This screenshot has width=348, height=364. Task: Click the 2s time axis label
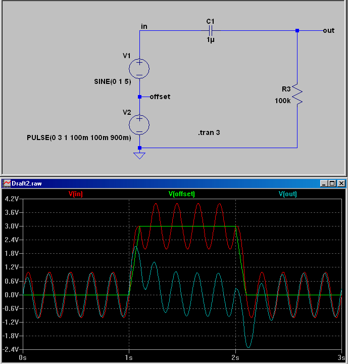click(x=235, y=357)
